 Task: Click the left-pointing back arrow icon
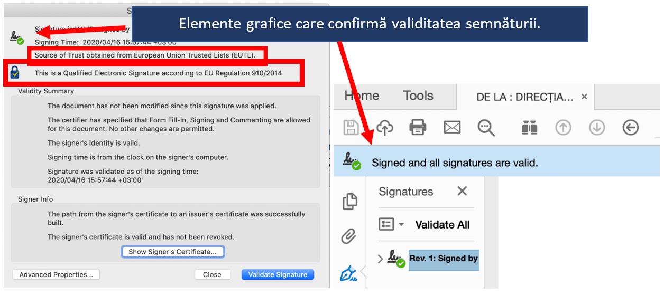coord(630,128)
